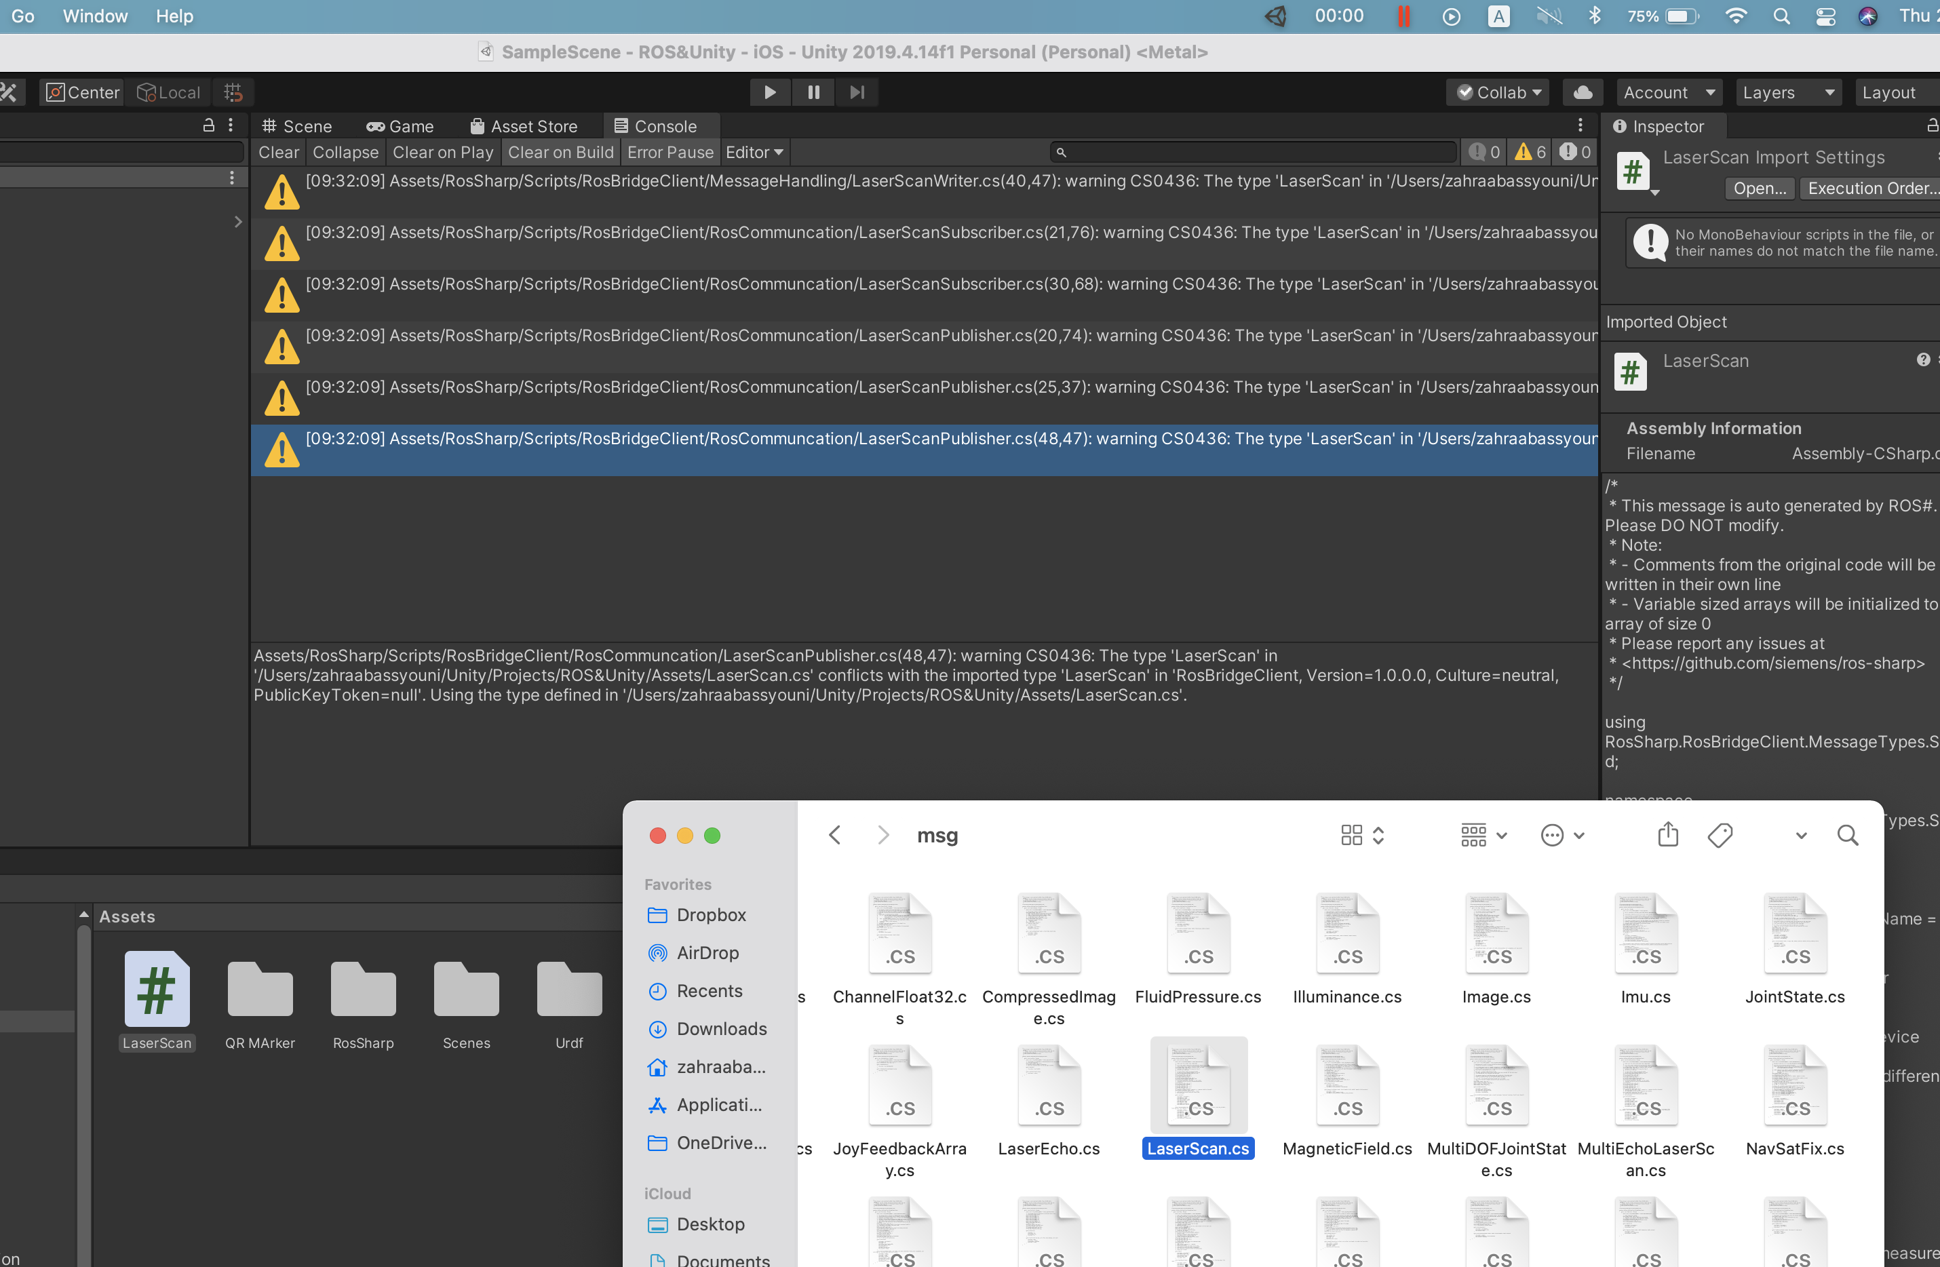
Task: Expand the Collab dropdown
Action: 1497,92
